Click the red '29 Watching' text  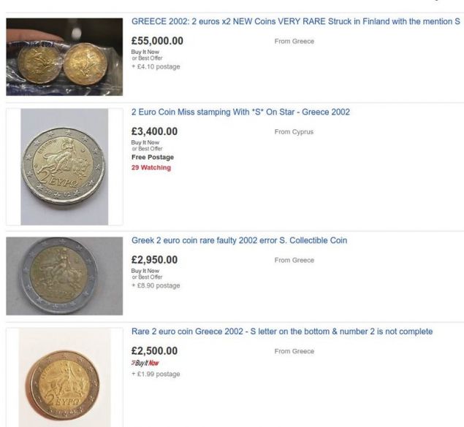tap(151, 167)
